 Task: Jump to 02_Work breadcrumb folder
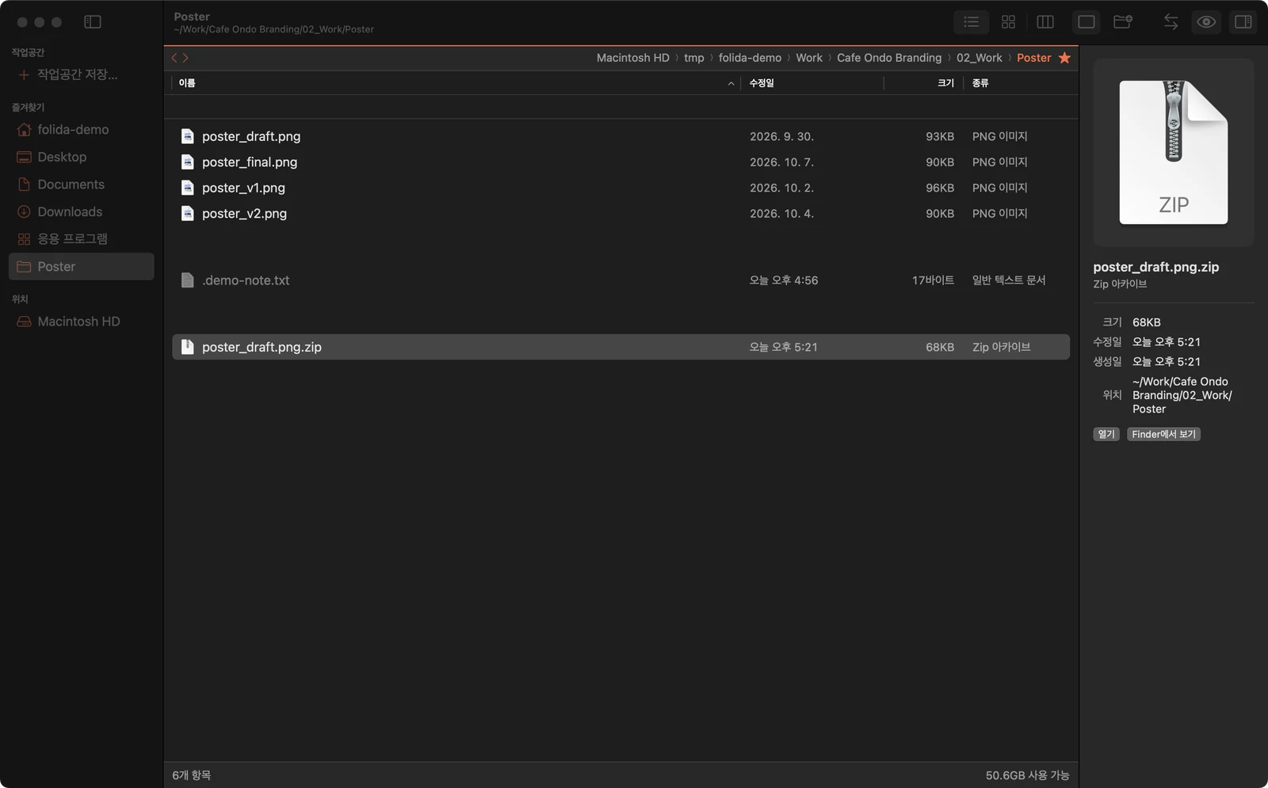pyautogui.click(x=979, y=58)
